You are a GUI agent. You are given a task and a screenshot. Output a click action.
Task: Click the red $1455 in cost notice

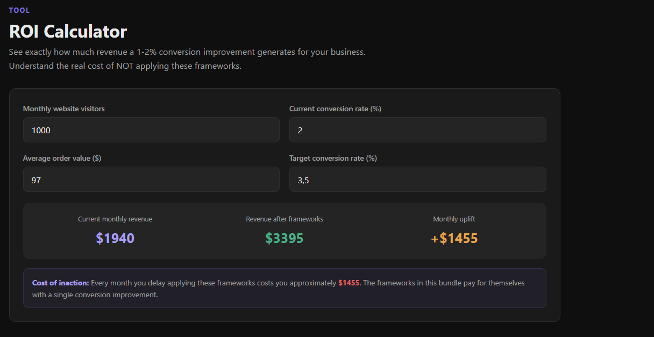pos(349,283)
